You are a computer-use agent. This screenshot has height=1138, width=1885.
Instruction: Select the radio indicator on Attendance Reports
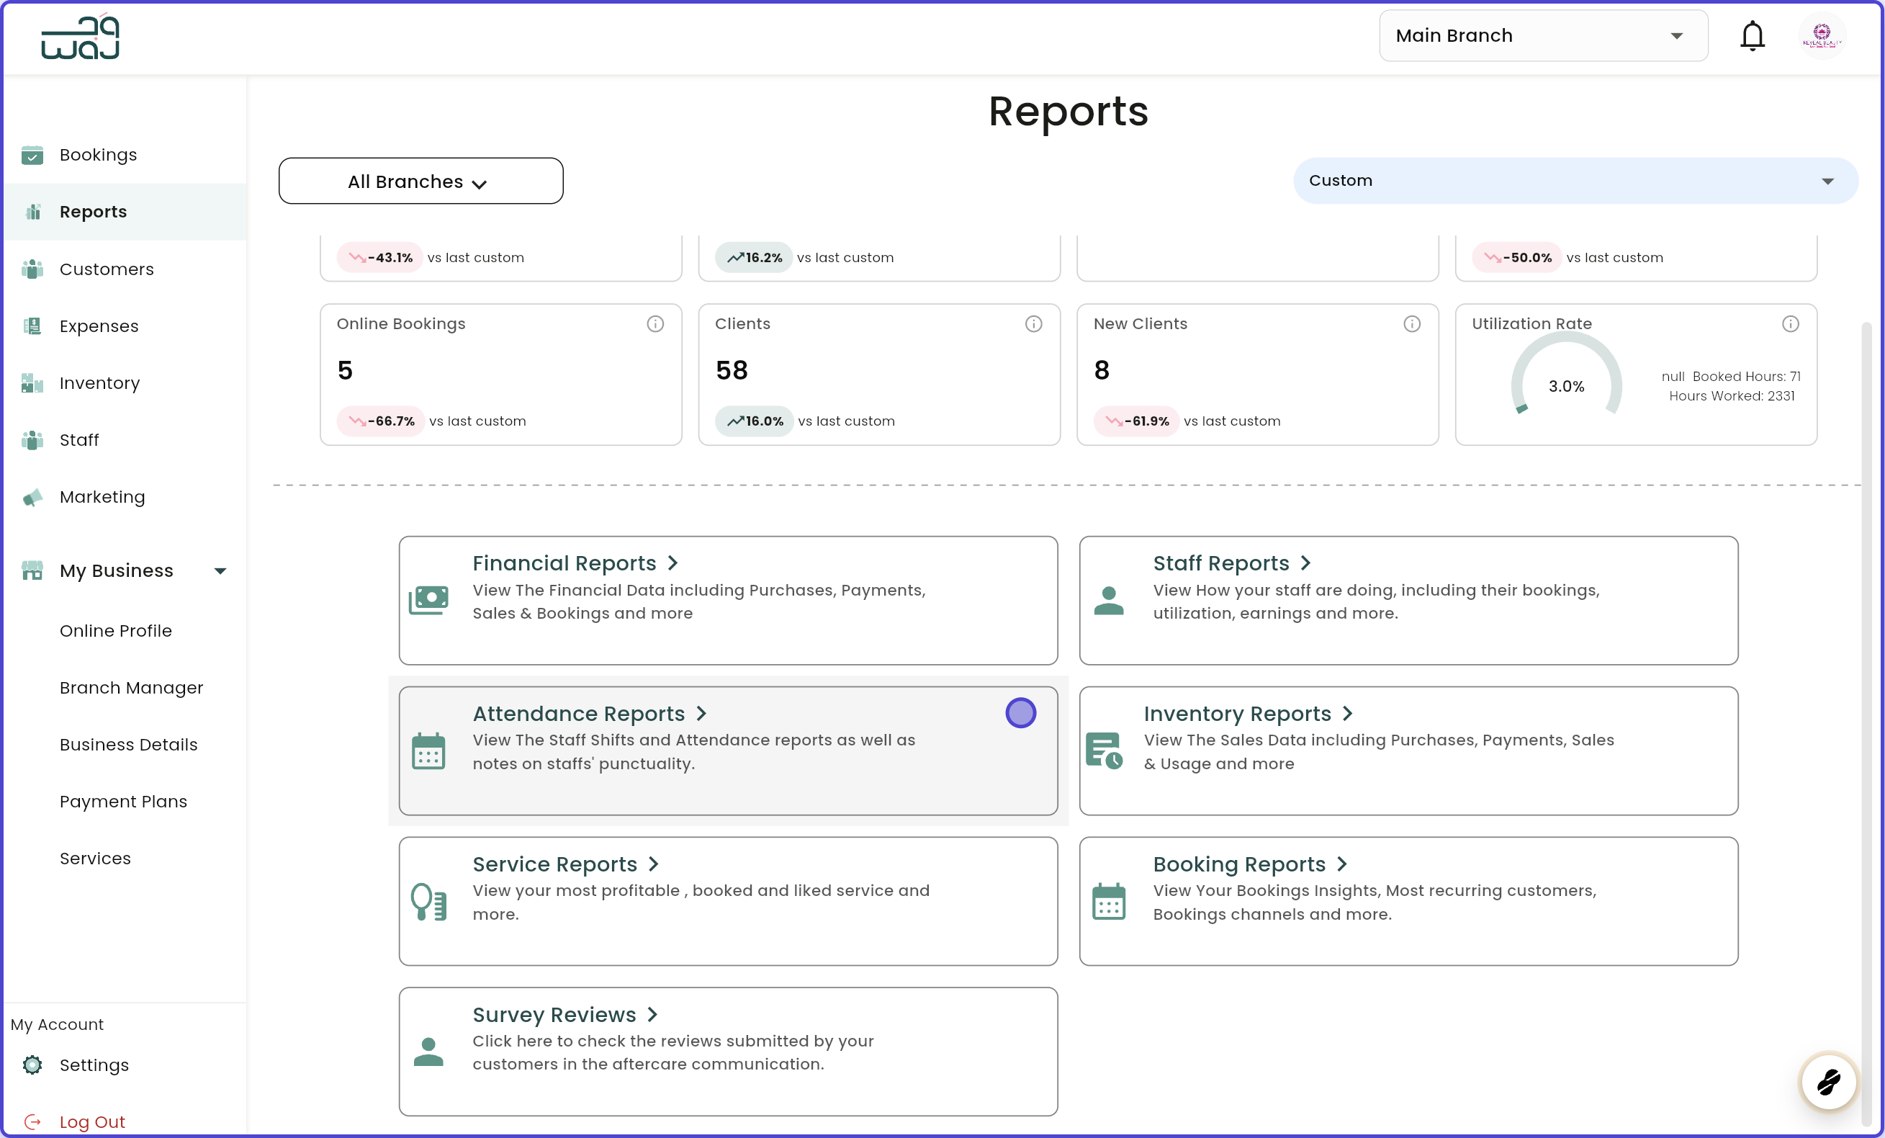tap(1020, 712)
